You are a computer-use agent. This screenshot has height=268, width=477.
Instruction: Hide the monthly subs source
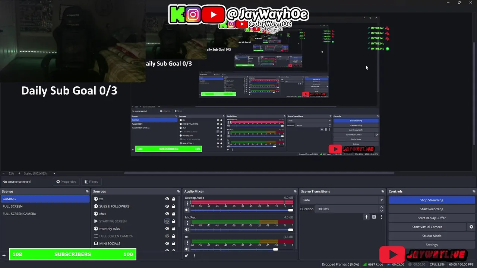point(167,229)
